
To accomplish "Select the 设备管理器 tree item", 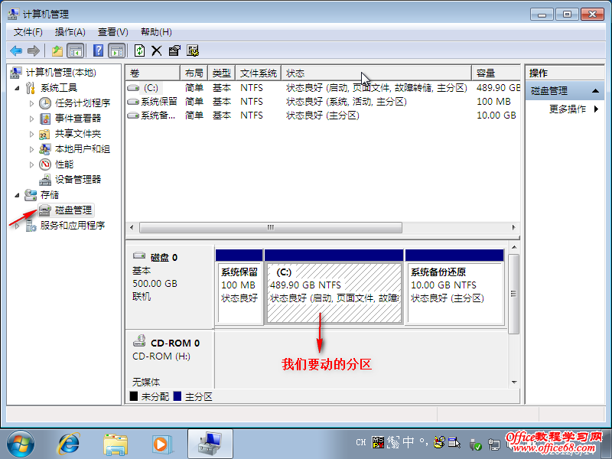I will (77, 179).
